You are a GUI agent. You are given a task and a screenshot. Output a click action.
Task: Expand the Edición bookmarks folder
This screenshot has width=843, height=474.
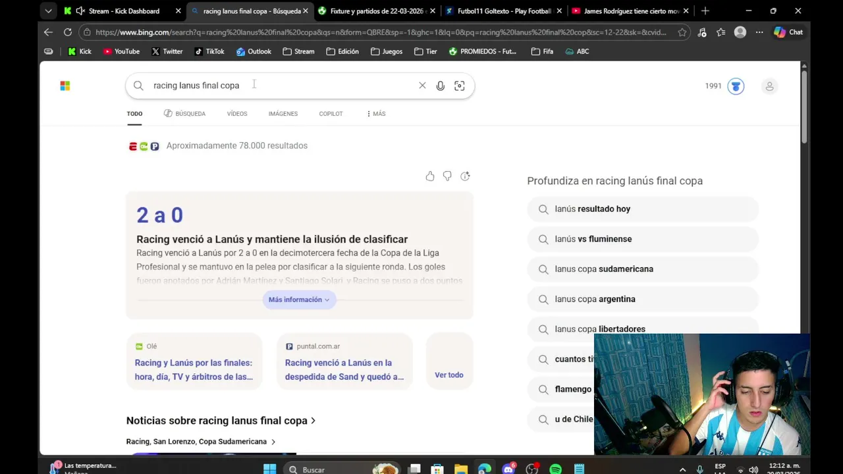[342, 51]
